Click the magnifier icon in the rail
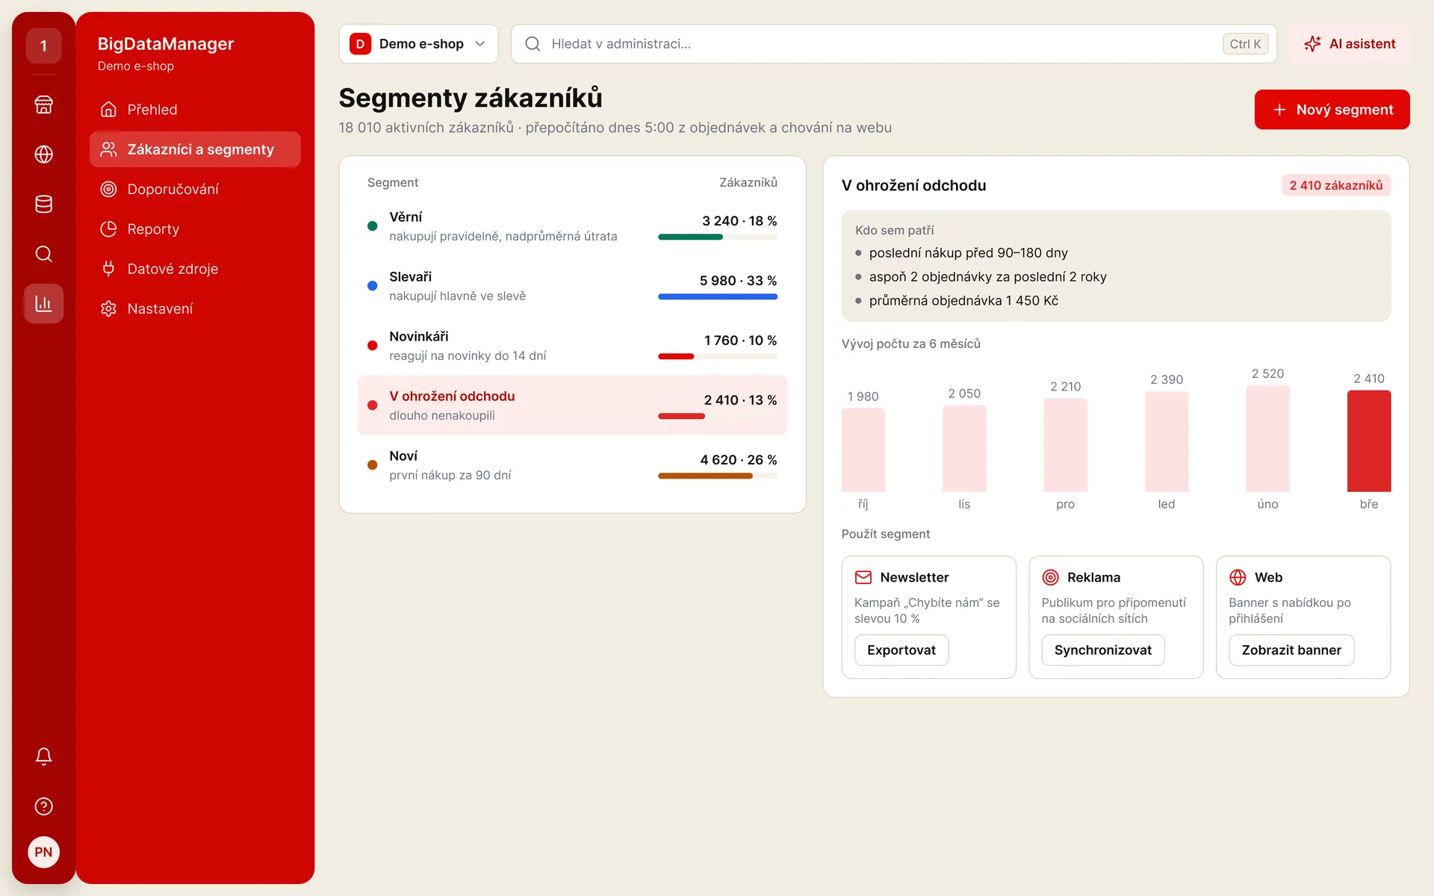The height and width of the screenshot is (896, 1434). tap(43, 254)
